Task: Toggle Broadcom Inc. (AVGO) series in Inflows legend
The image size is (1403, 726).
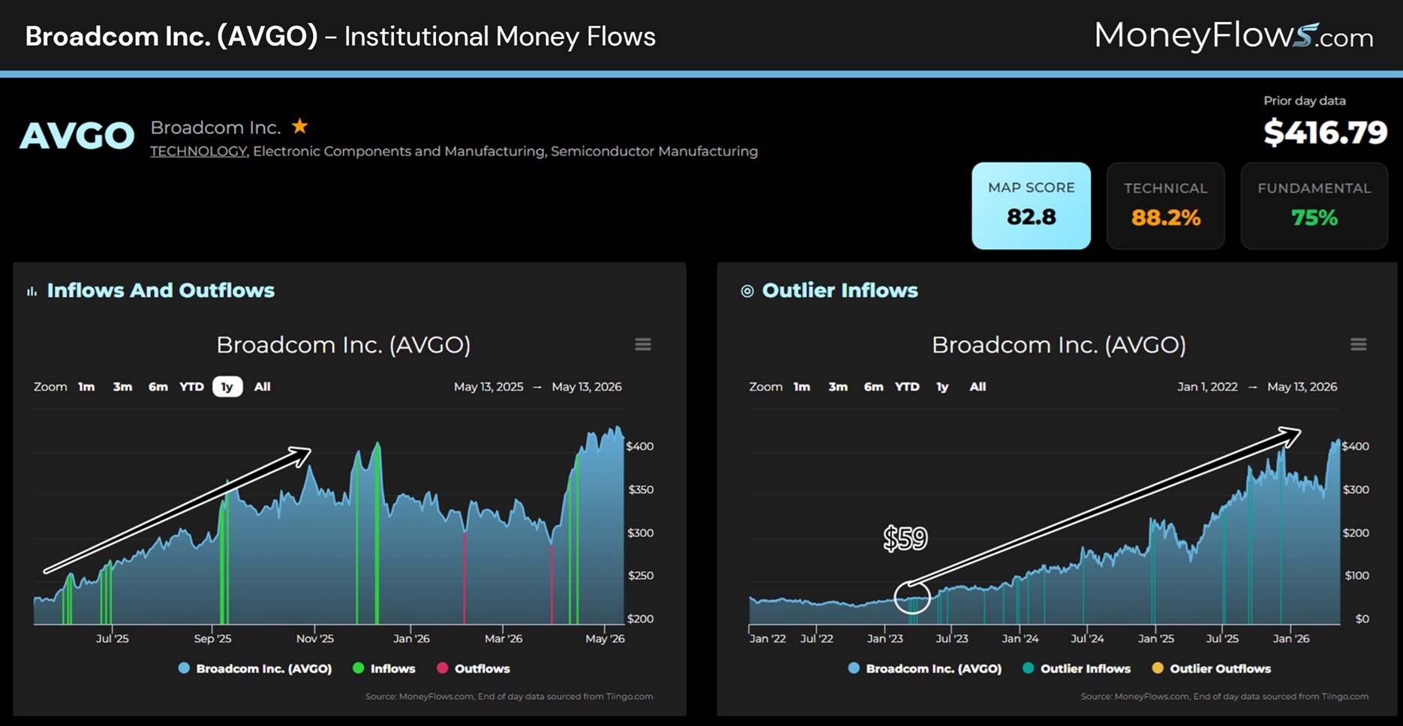Action: tap(255, 668)
